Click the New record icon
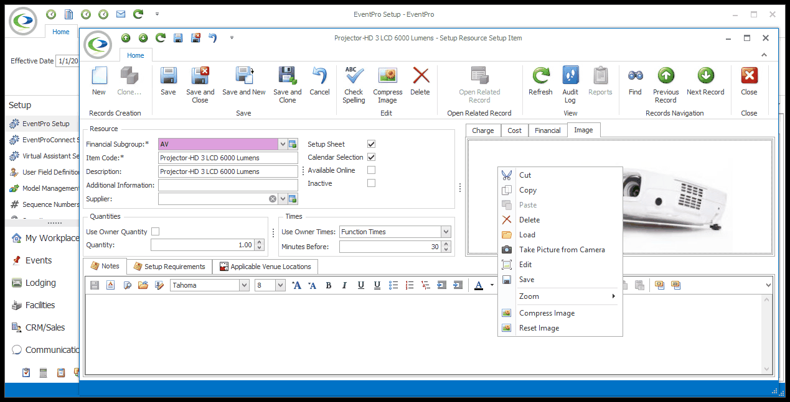790x402 pixels. [x=99, y=76]
